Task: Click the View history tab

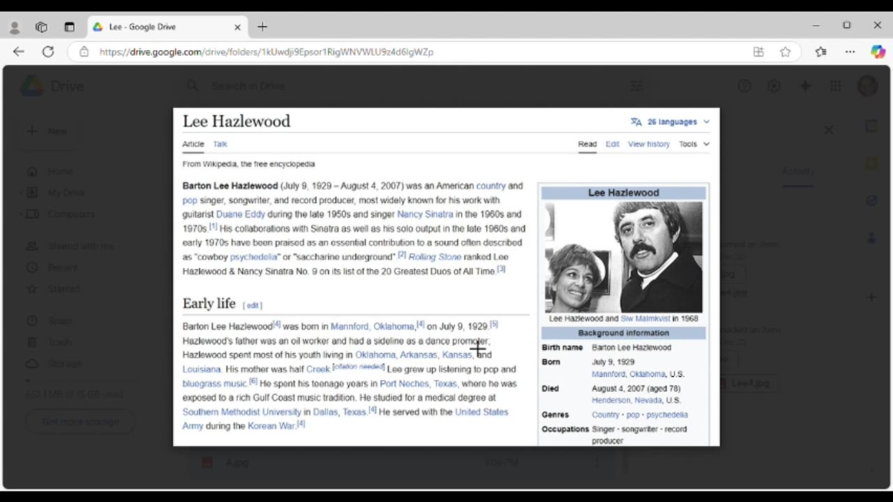Action: coord(649,144)
